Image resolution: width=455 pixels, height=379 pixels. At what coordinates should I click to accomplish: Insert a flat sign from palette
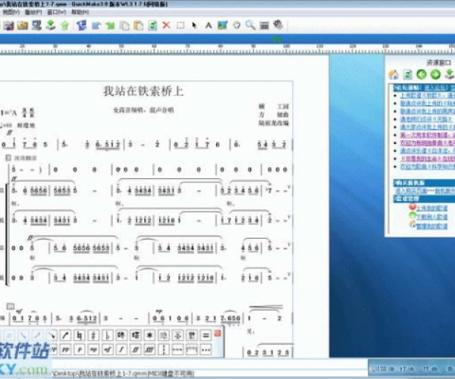(x=108, y=336)
